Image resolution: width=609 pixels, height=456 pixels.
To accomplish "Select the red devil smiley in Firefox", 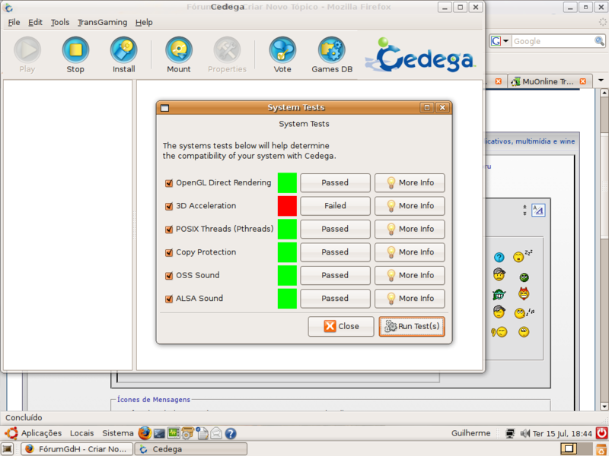I will (524, 294).
